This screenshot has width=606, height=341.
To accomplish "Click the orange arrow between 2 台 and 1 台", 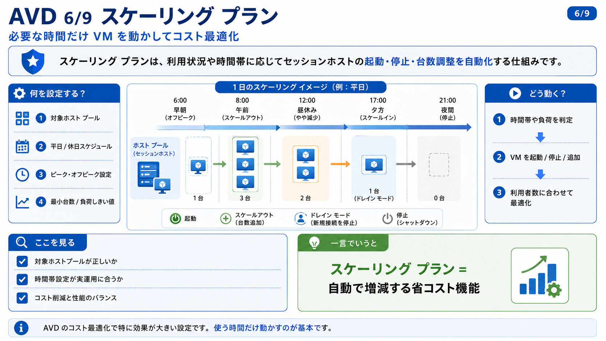I will 340,164.
